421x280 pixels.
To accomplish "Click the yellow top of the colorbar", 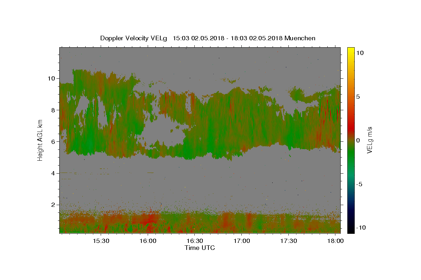I will [x=351, y=50].
